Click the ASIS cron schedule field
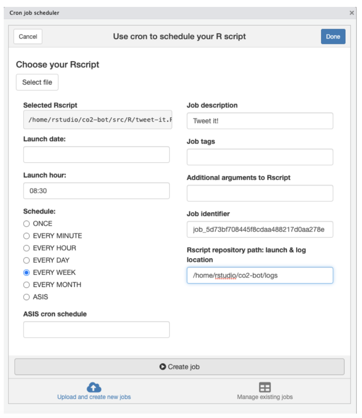 point(96,329)
